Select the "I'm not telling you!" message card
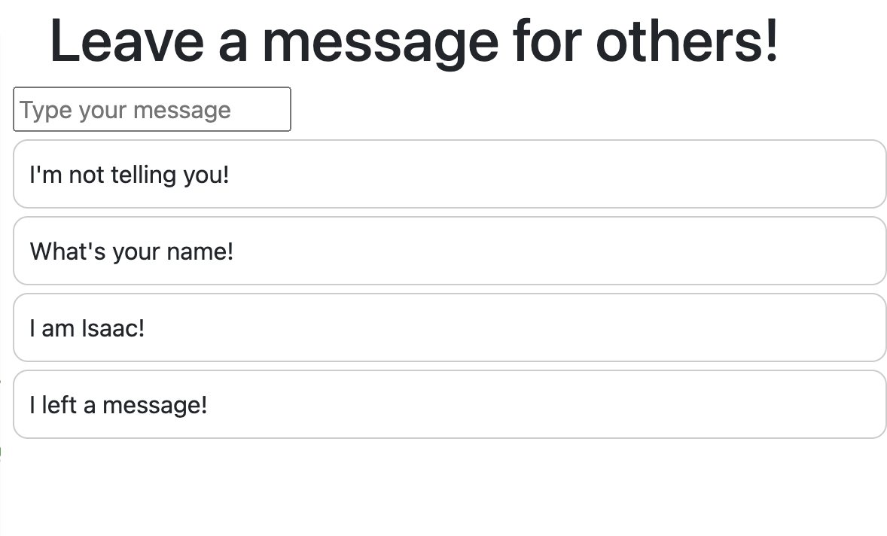Screen dimensions: 887x536 (450, 174)
